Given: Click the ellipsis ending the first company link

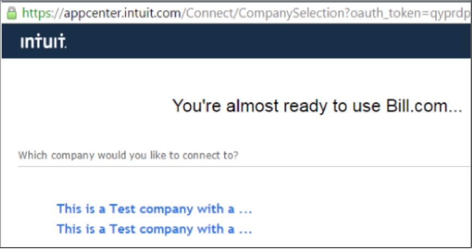Looking at the screenshot, I should click(245, 211).
